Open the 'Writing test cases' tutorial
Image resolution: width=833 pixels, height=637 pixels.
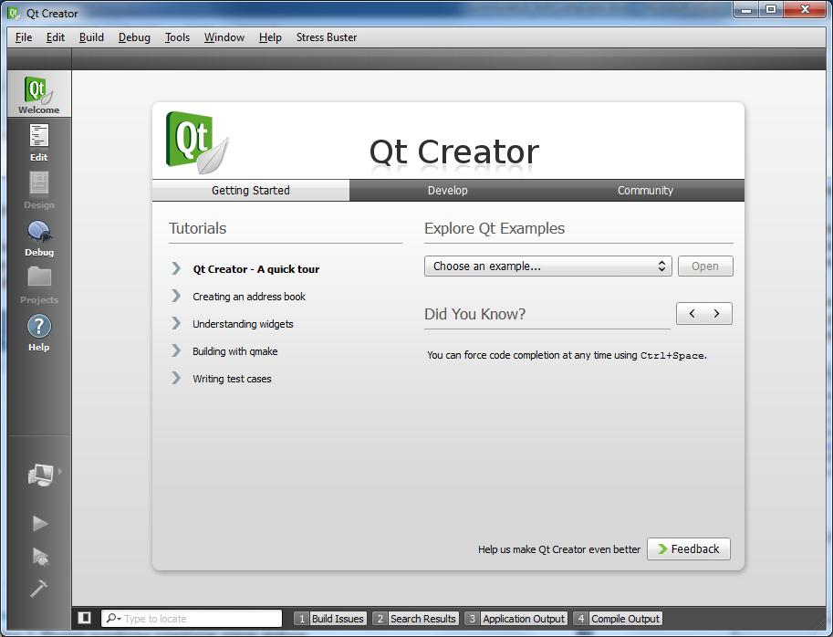click(x=232, y=379)
